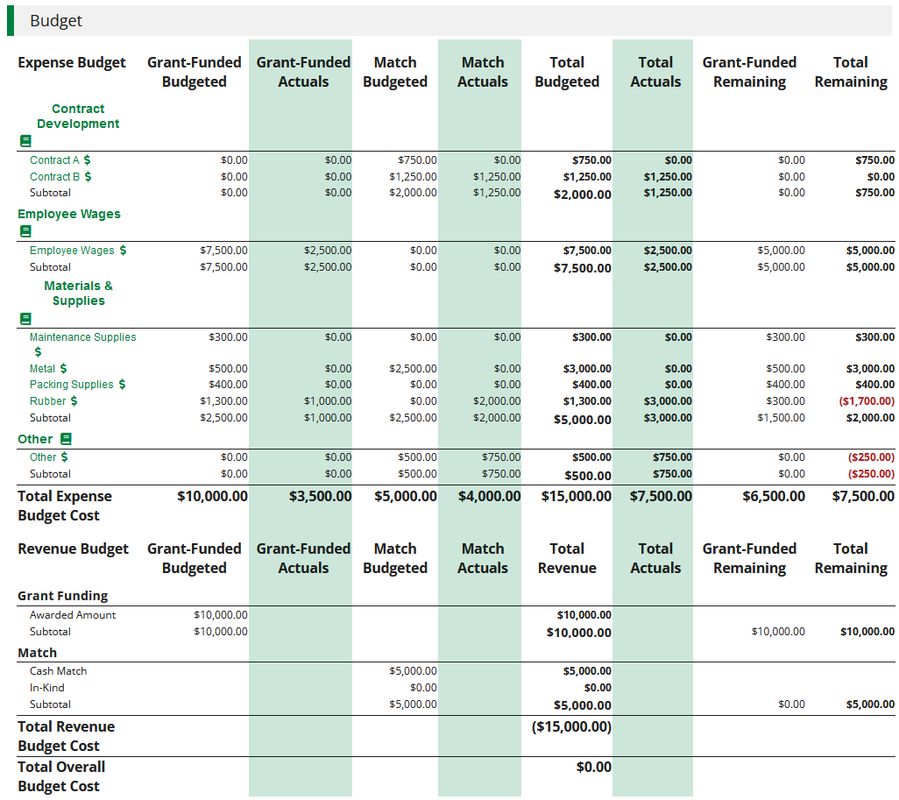The width and height of the screenshot is (899, 800).
Task: Open the Rubber line item link
Action: [47, 401]
